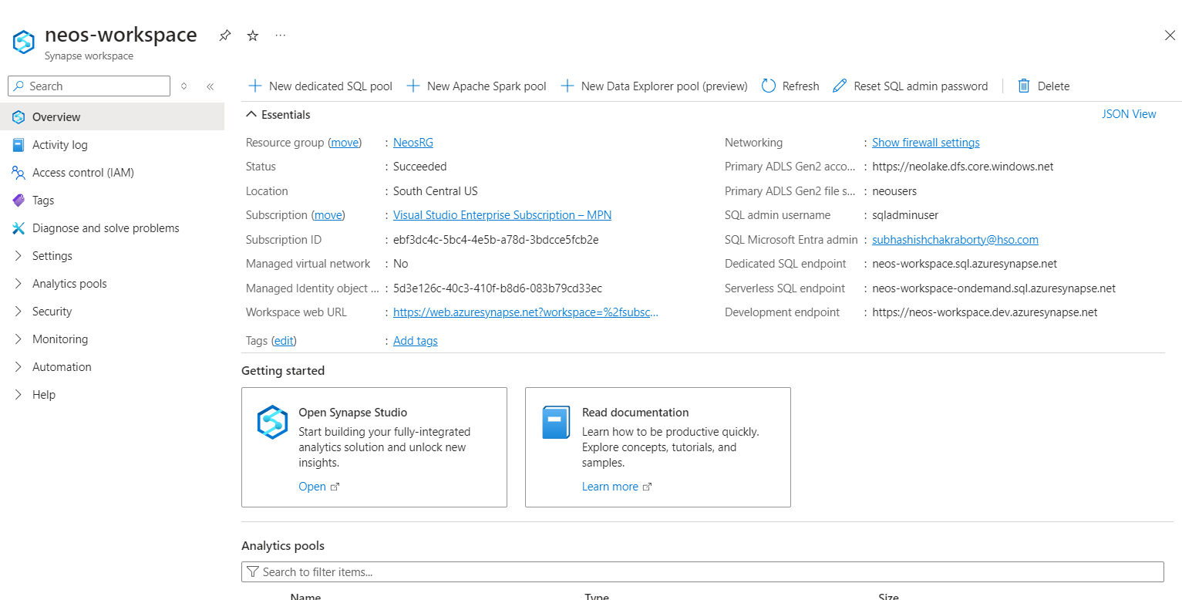Open Visual Studio Enterprise Subscription link

(x=502, y=215)
